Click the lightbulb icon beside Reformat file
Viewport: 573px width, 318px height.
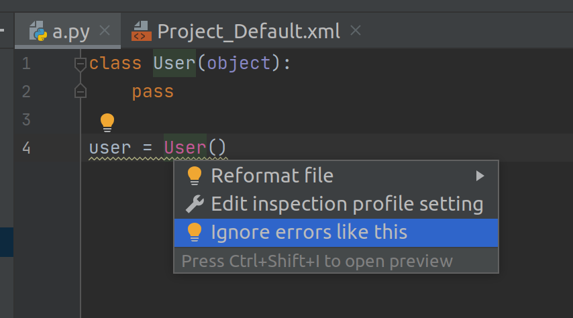tap(195, 176)
